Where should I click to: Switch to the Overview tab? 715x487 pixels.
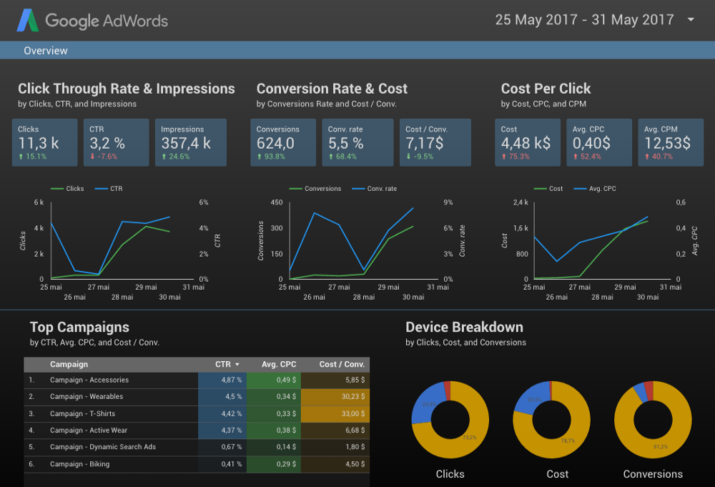(46, 51)
